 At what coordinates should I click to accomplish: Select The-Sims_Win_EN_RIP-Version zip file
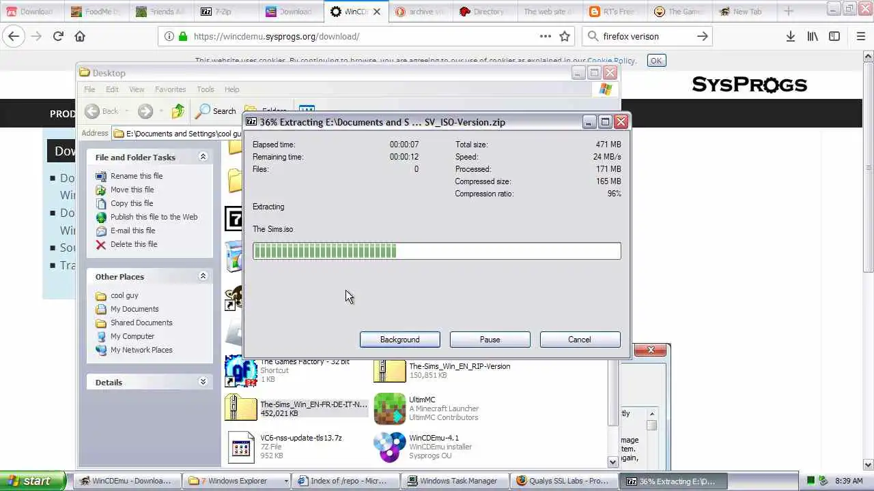pyautogui.click(x=442, y=370)
